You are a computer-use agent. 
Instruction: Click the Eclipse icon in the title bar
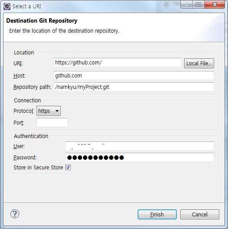pyautogui.click(x=7, y=7)
